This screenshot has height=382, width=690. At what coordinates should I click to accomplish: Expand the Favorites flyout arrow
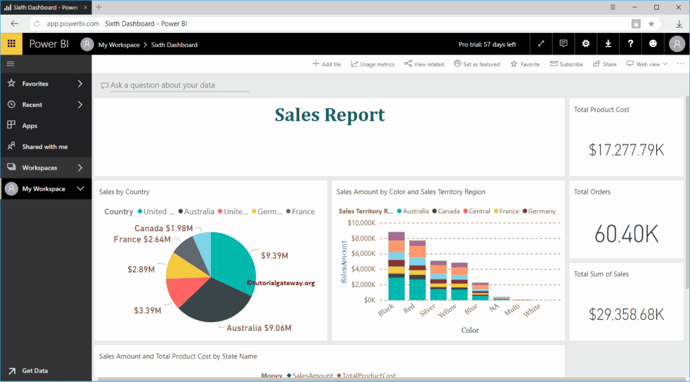(x=80, y=84)
